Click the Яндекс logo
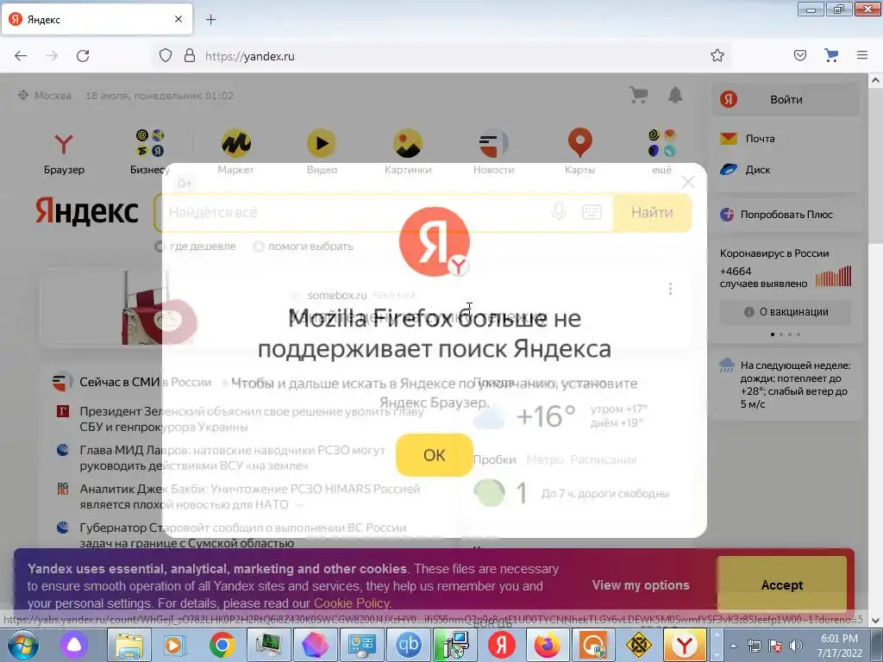 pyautogui.click(x=87, y=212)
